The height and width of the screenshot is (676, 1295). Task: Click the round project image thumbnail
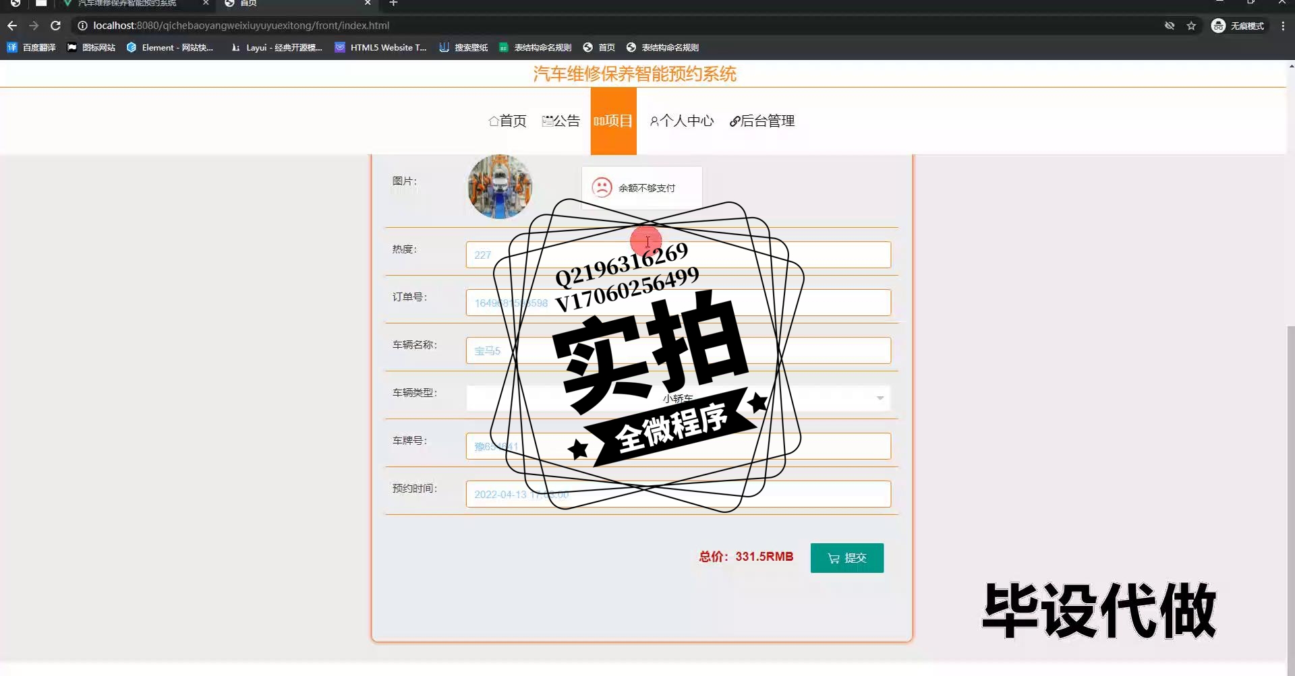500,187
